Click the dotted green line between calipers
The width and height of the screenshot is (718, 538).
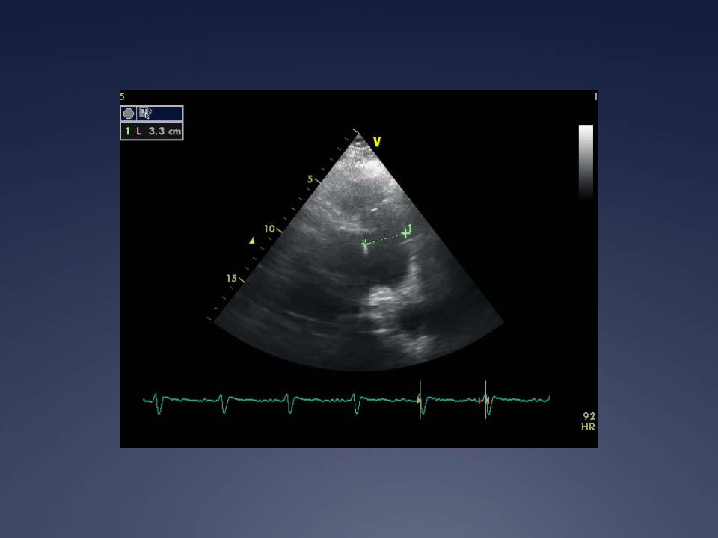click(x=385, y=238)
